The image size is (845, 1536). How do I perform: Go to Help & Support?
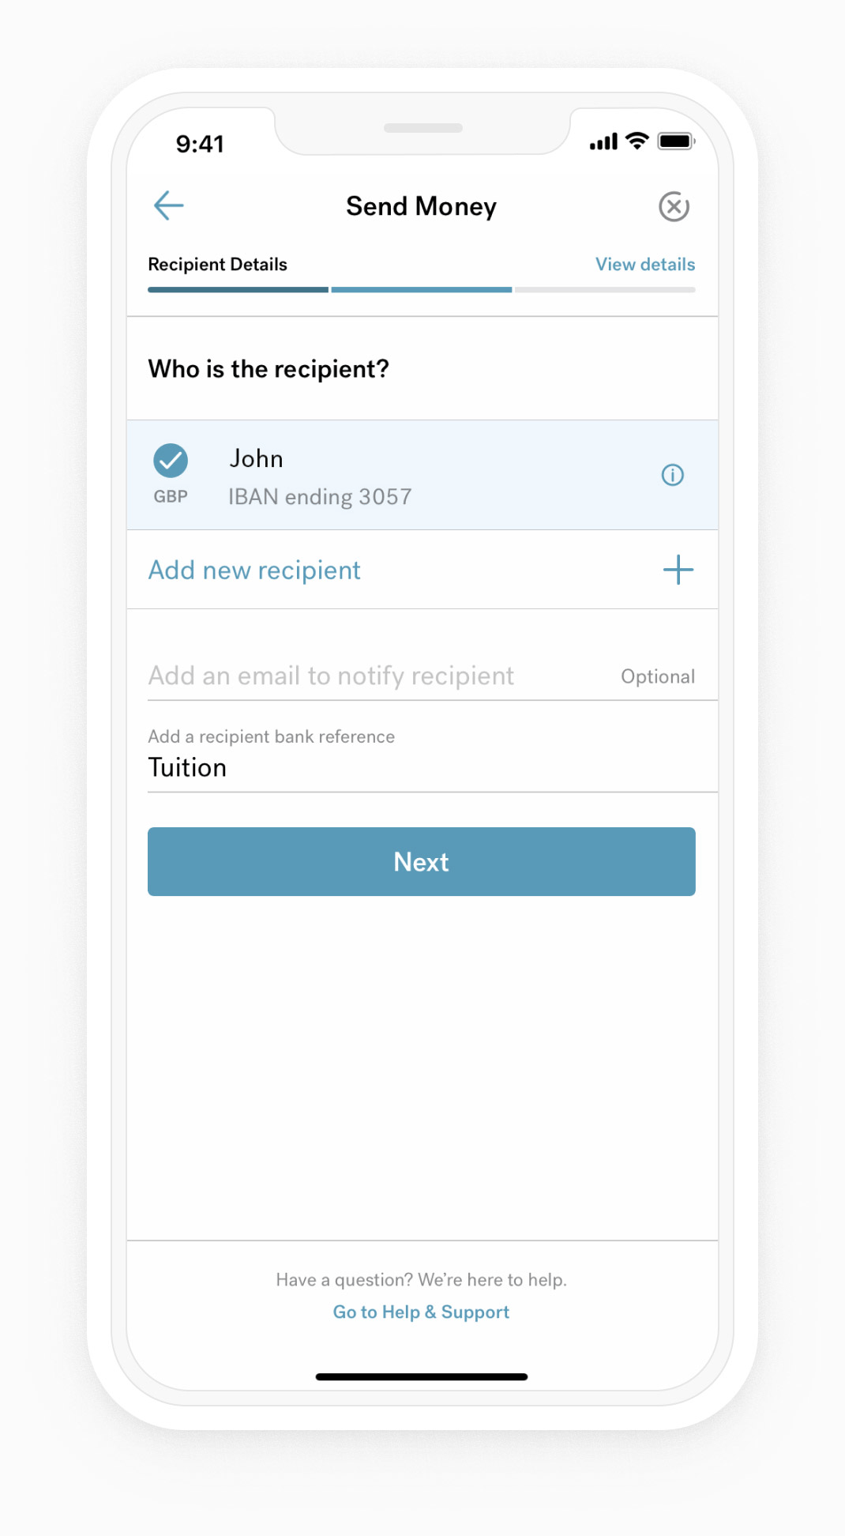pyautogui.click(x=420, y=1312)
